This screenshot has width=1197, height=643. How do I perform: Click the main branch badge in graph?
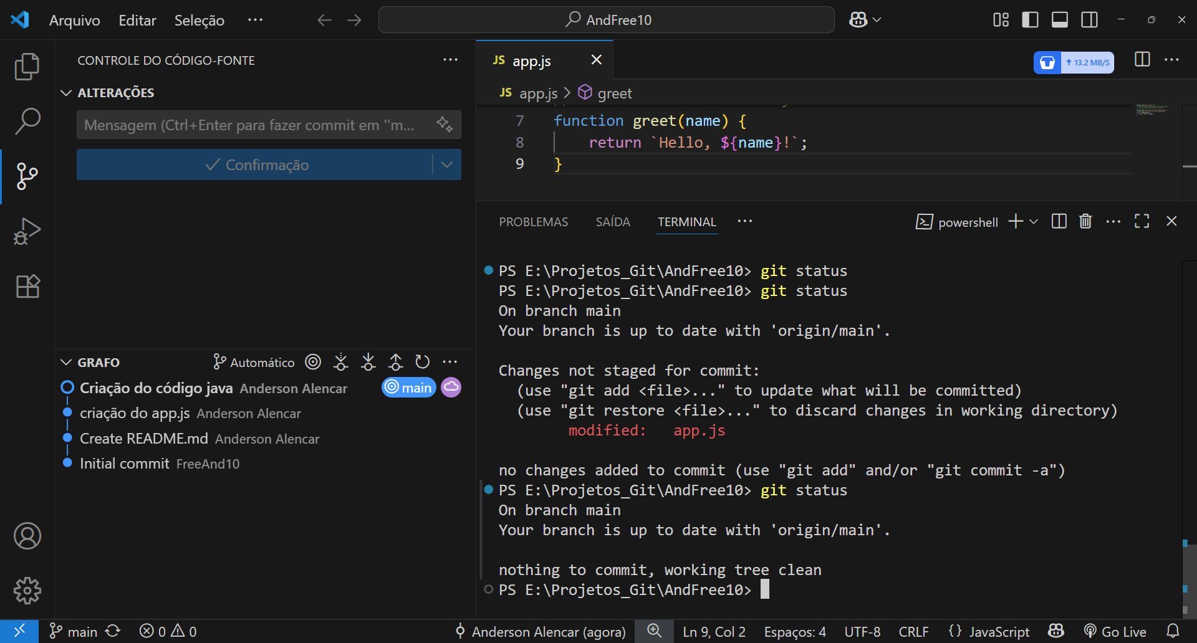[x=409, y=388]
